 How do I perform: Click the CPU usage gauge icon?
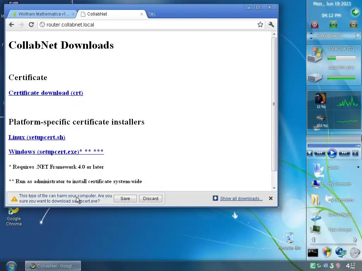tap(320, 98)
